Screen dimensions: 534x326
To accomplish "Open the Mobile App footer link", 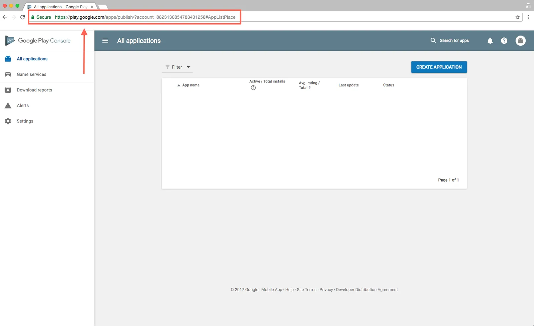I will 272,290.
